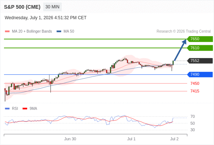Select the Jun 30 date marker on the time axis

click(x=70, y=139)
